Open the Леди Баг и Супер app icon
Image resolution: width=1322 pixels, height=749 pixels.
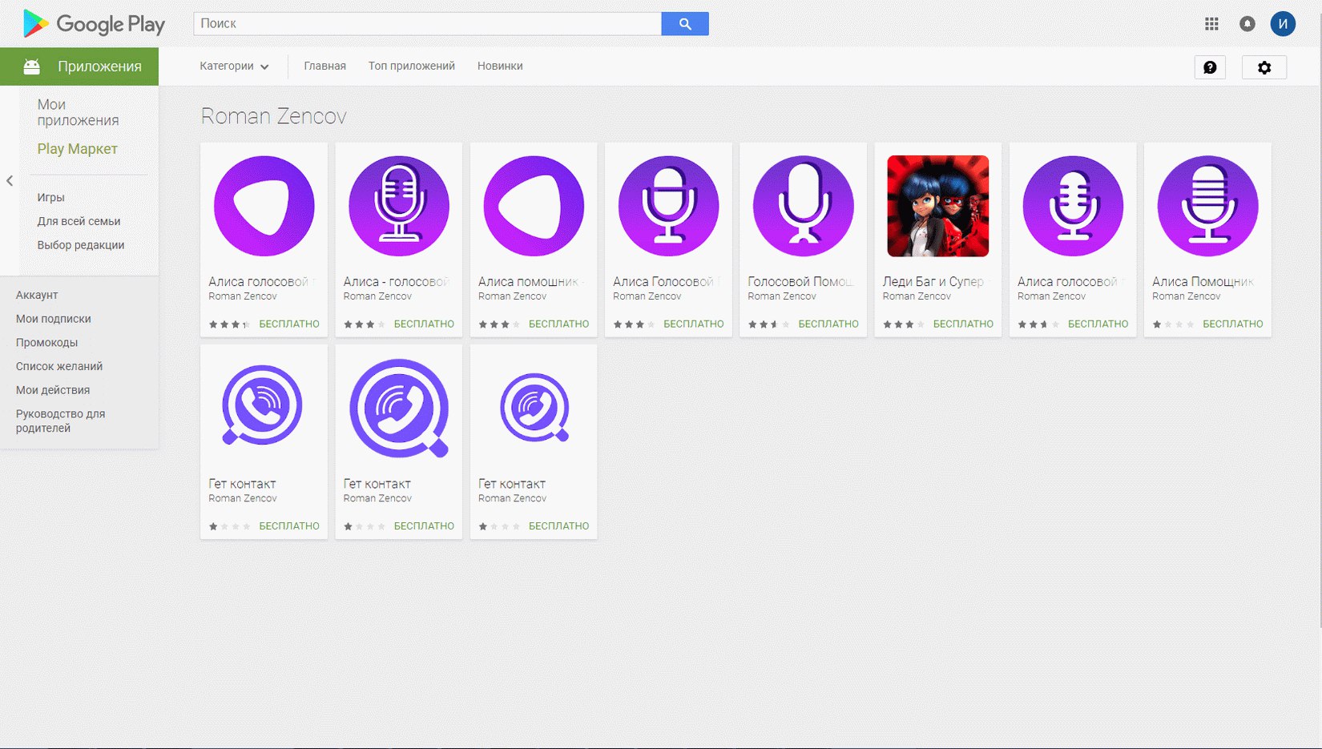point(938,206)
